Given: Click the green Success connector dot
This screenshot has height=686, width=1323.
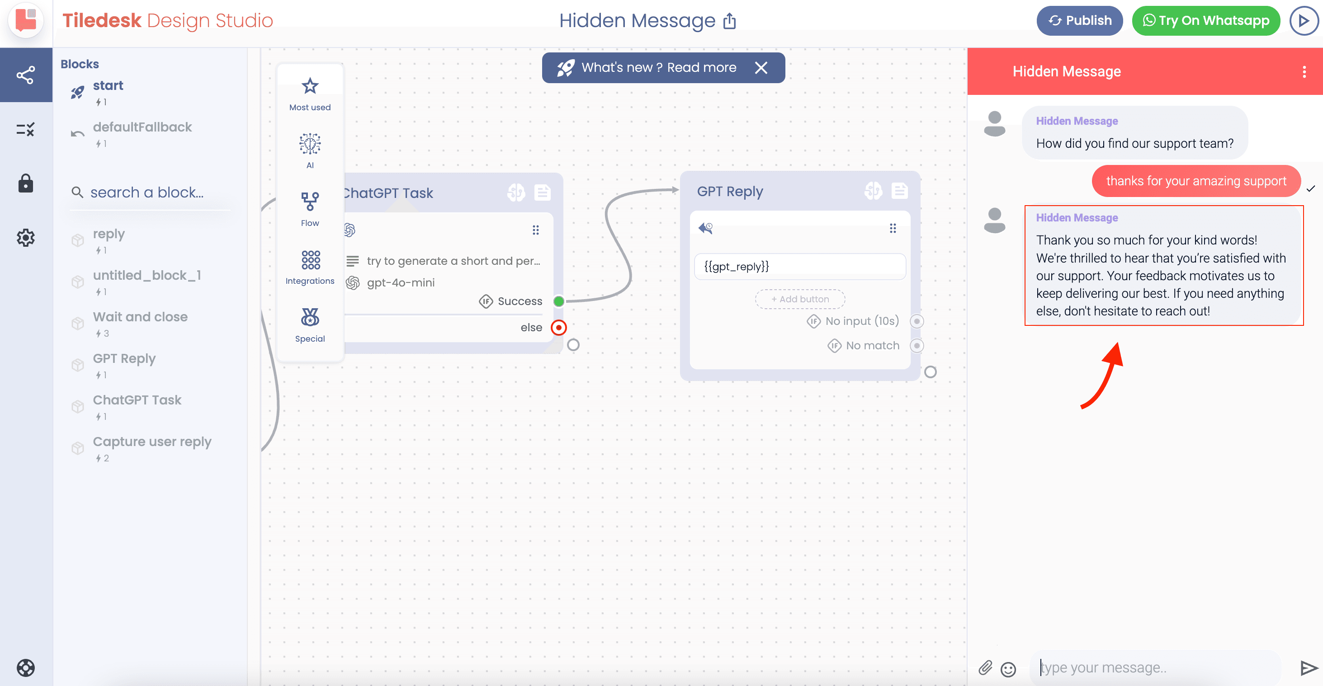Looking at the screenshot, I should pyautogui.click(x=559, y=301).
